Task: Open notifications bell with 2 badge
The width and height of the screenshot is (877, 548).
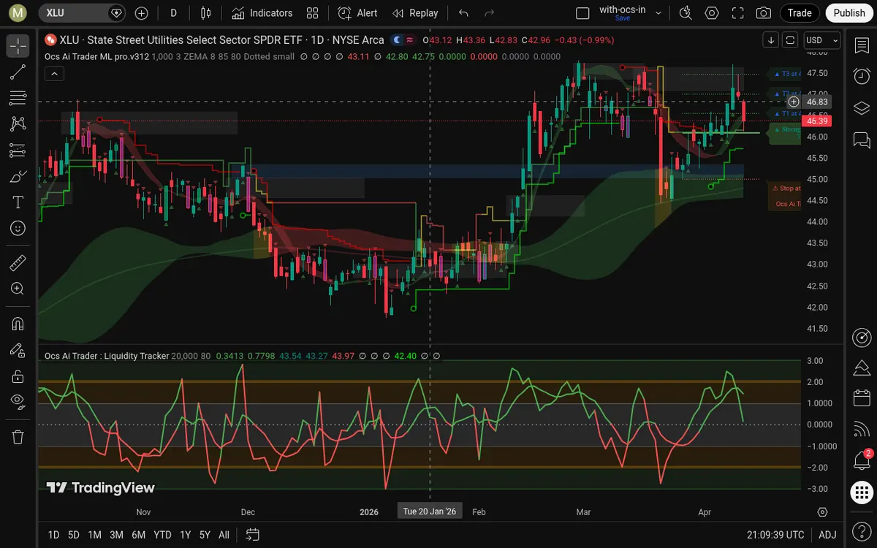Action: [862, 460]
